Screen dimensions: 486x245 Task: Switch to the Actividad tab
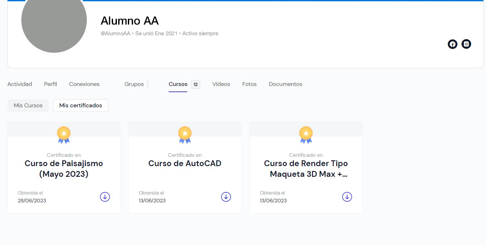point(20,84)
